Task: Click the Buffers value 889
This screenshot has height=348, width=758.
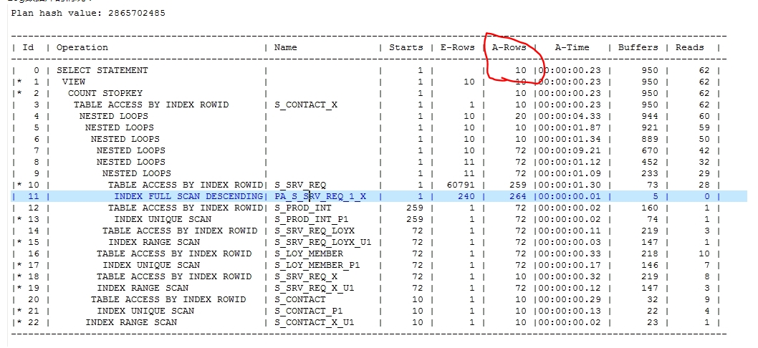Action: (x=650, y=139)
